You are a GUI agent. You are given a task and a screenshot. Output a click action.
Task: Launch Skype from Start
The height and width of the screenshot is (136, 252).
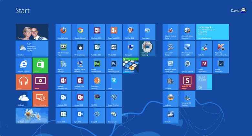[x=114, y=82]
